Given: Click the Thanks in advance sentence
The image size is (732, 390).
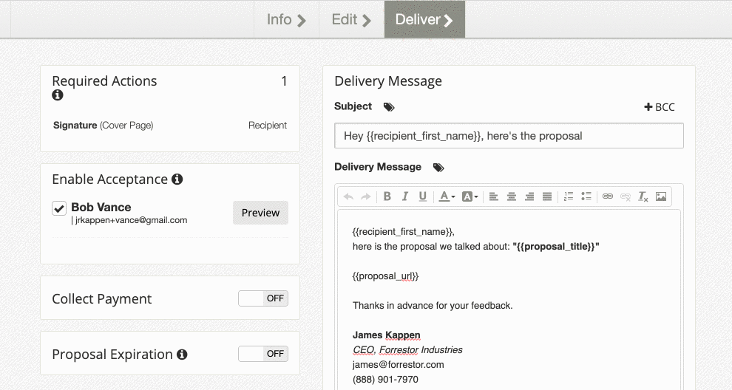Looking at the screenshot, I should click(x=433, y=306).
